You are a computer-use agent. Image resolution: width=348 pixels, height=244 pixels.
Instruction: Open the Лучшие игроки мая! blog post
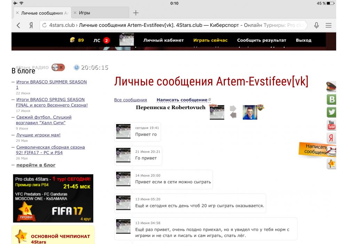tap(38, 135)
